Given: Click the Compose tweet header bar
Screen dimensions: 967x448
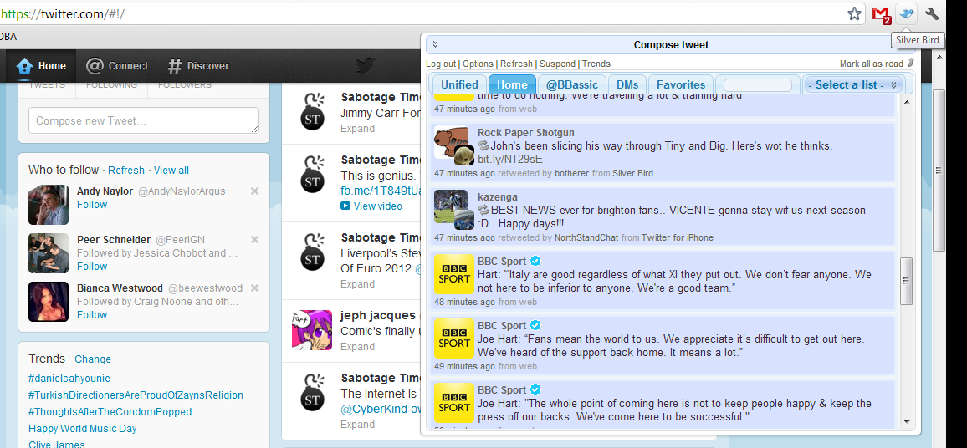Looking at the screenshot, I should tap(671, 45).
